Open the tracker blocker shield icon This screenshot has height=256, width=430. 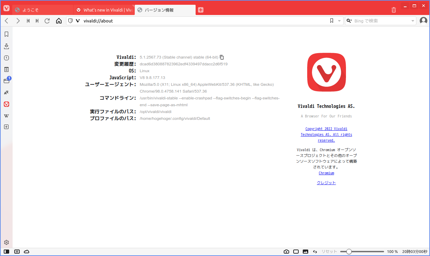click(x=70, y=21)
